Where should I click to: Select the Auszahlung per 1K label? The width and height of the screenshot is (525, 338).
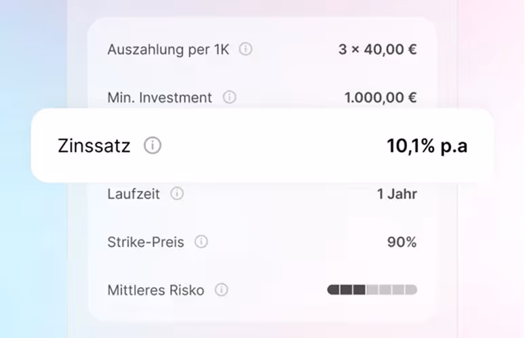coord(168,50)
